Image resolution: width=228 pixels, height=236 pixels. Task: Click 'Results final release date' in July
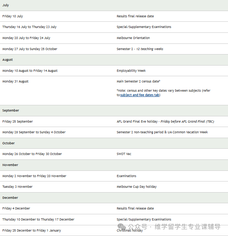[x=135, y=16]
